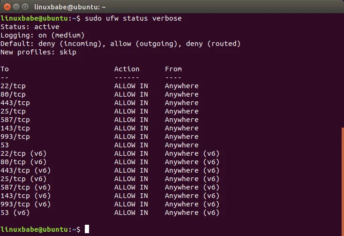Click the terminal cursor at the prompt
The width and height of the screenshot is (344, 236).
tap(87, 229)
